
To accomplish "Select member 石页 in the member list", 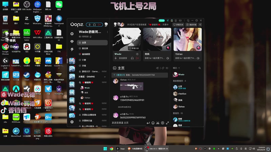I will tap(180, 87).
